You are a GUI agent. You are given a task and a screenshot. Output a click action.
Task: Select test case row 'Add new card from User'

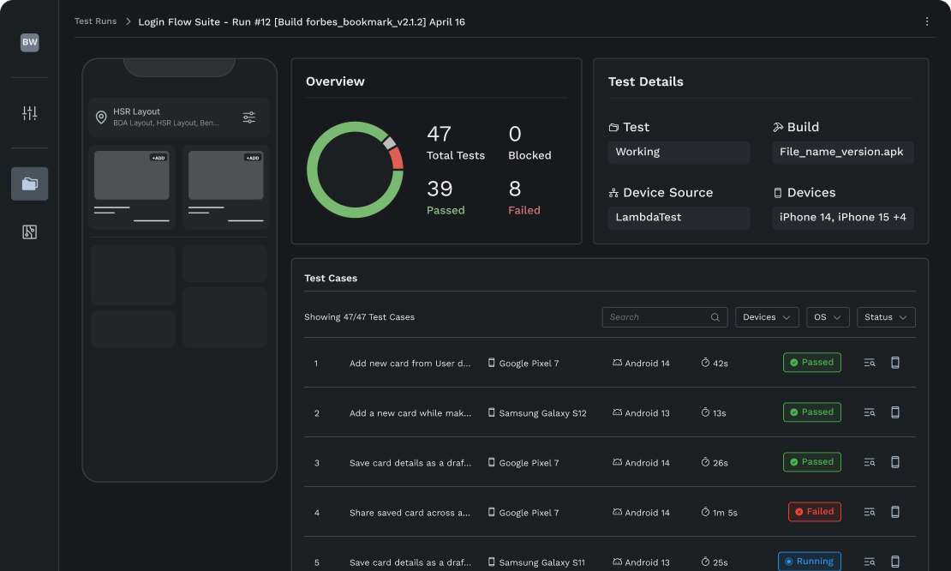[x=410, y=364]
